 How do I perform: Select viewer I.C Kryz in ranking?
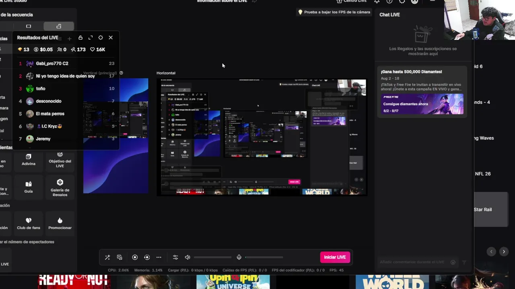click(66, 126)
